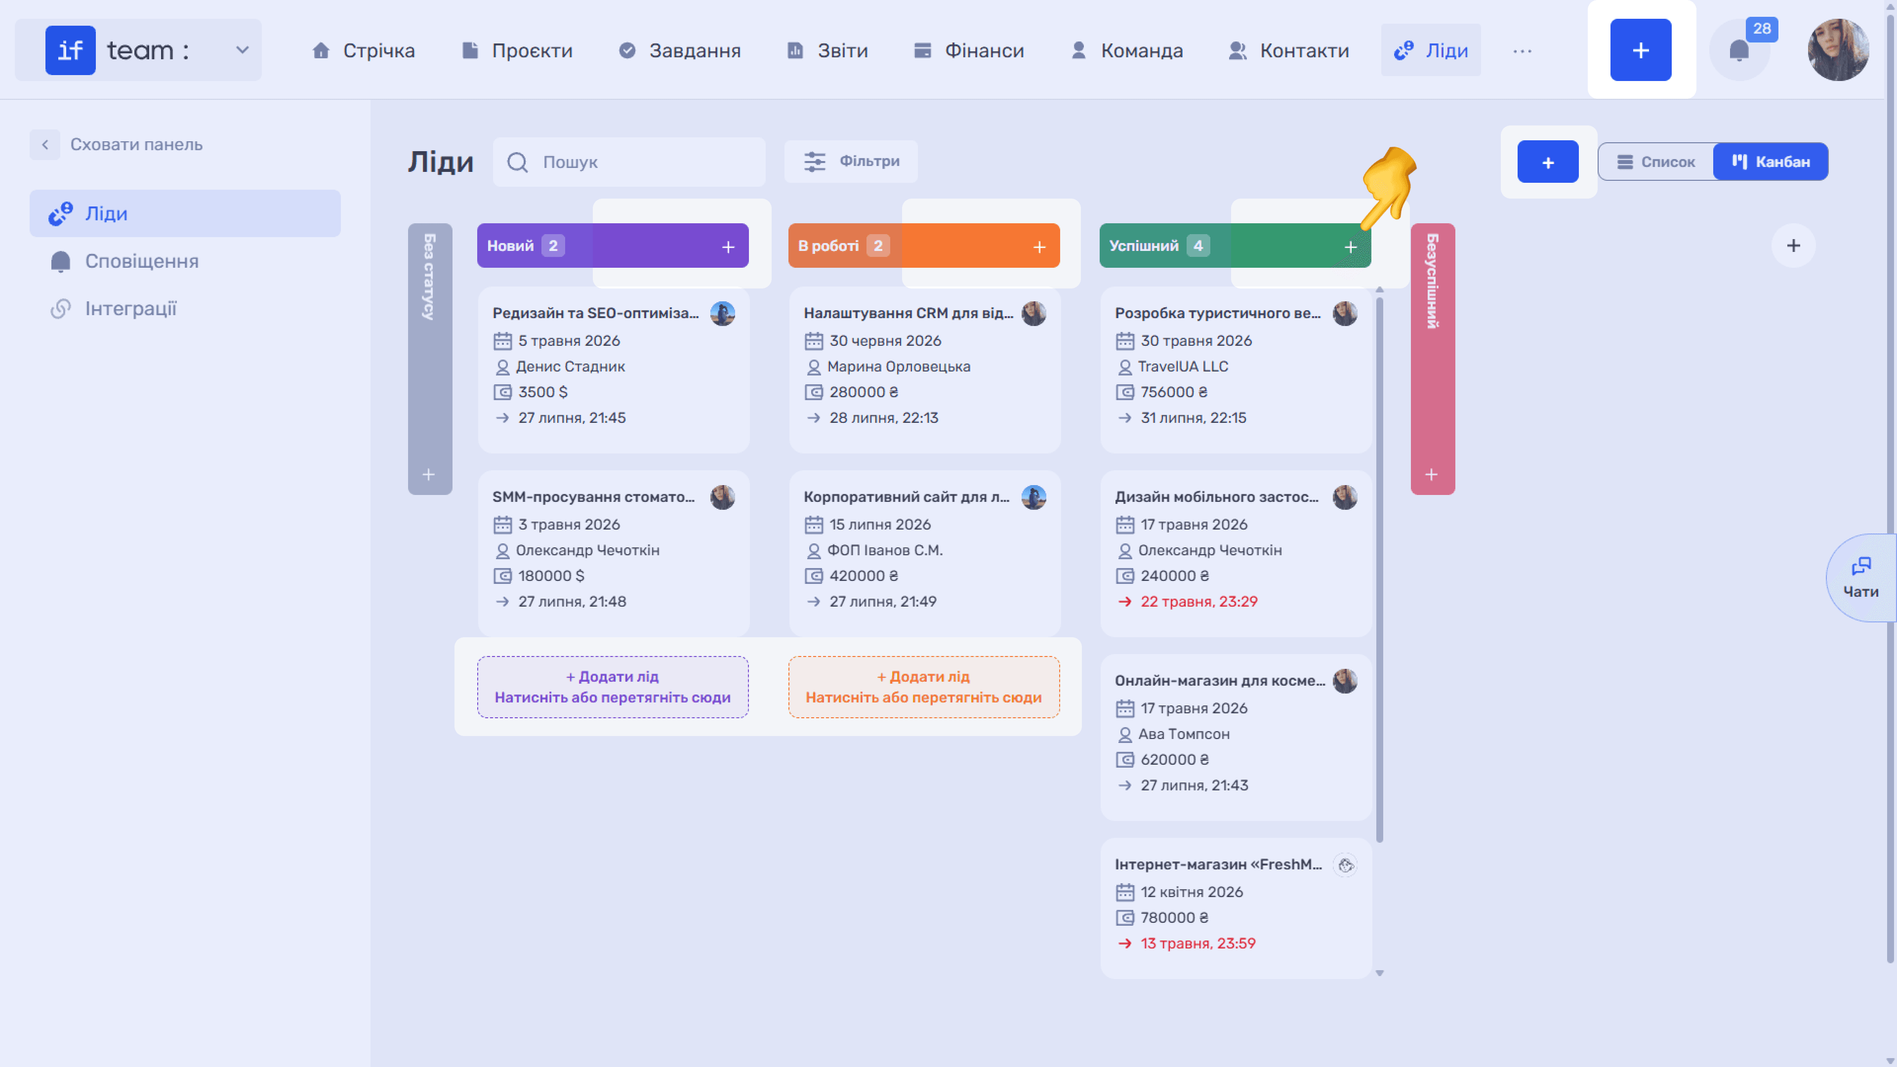Open the Фільтри filter panel
This screenshot has width=1897, height=1067.
pyautogui.click(x=851, y=161)
